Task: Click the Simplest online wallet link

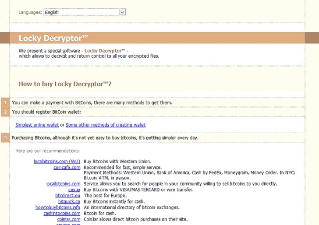Action: pos(37,125)
